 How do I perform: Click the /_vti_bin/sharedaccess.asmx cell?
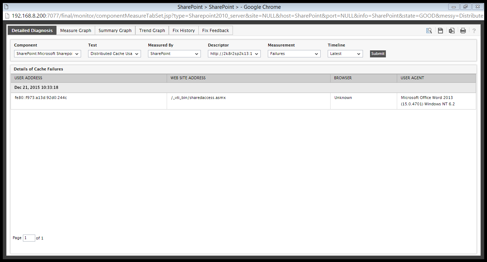pos(248,101)
